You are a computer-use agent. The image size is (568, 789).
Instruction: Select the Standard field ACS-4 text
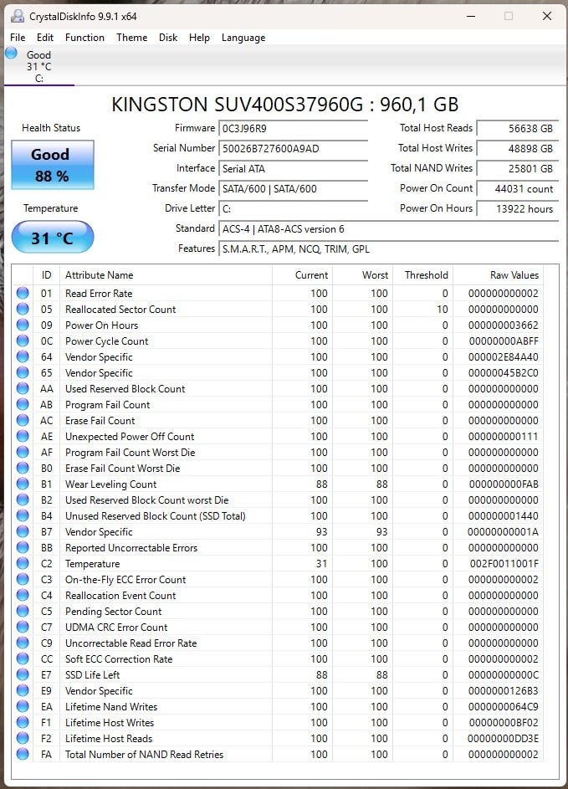coord(388,229)
